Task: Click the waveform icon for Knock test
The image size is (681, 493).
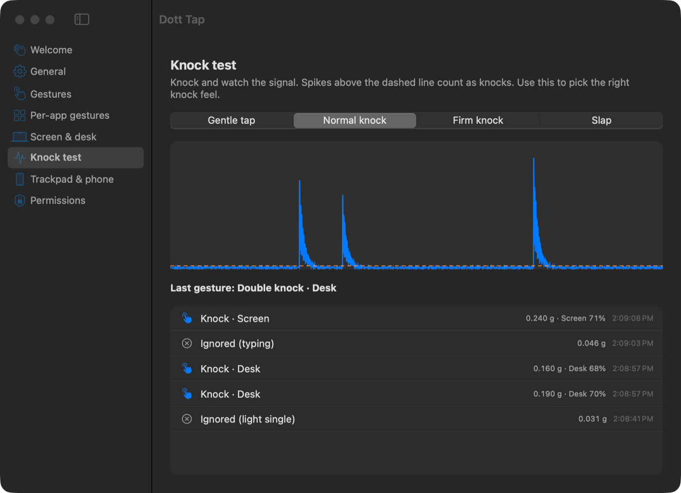Action: click(19, 158)
